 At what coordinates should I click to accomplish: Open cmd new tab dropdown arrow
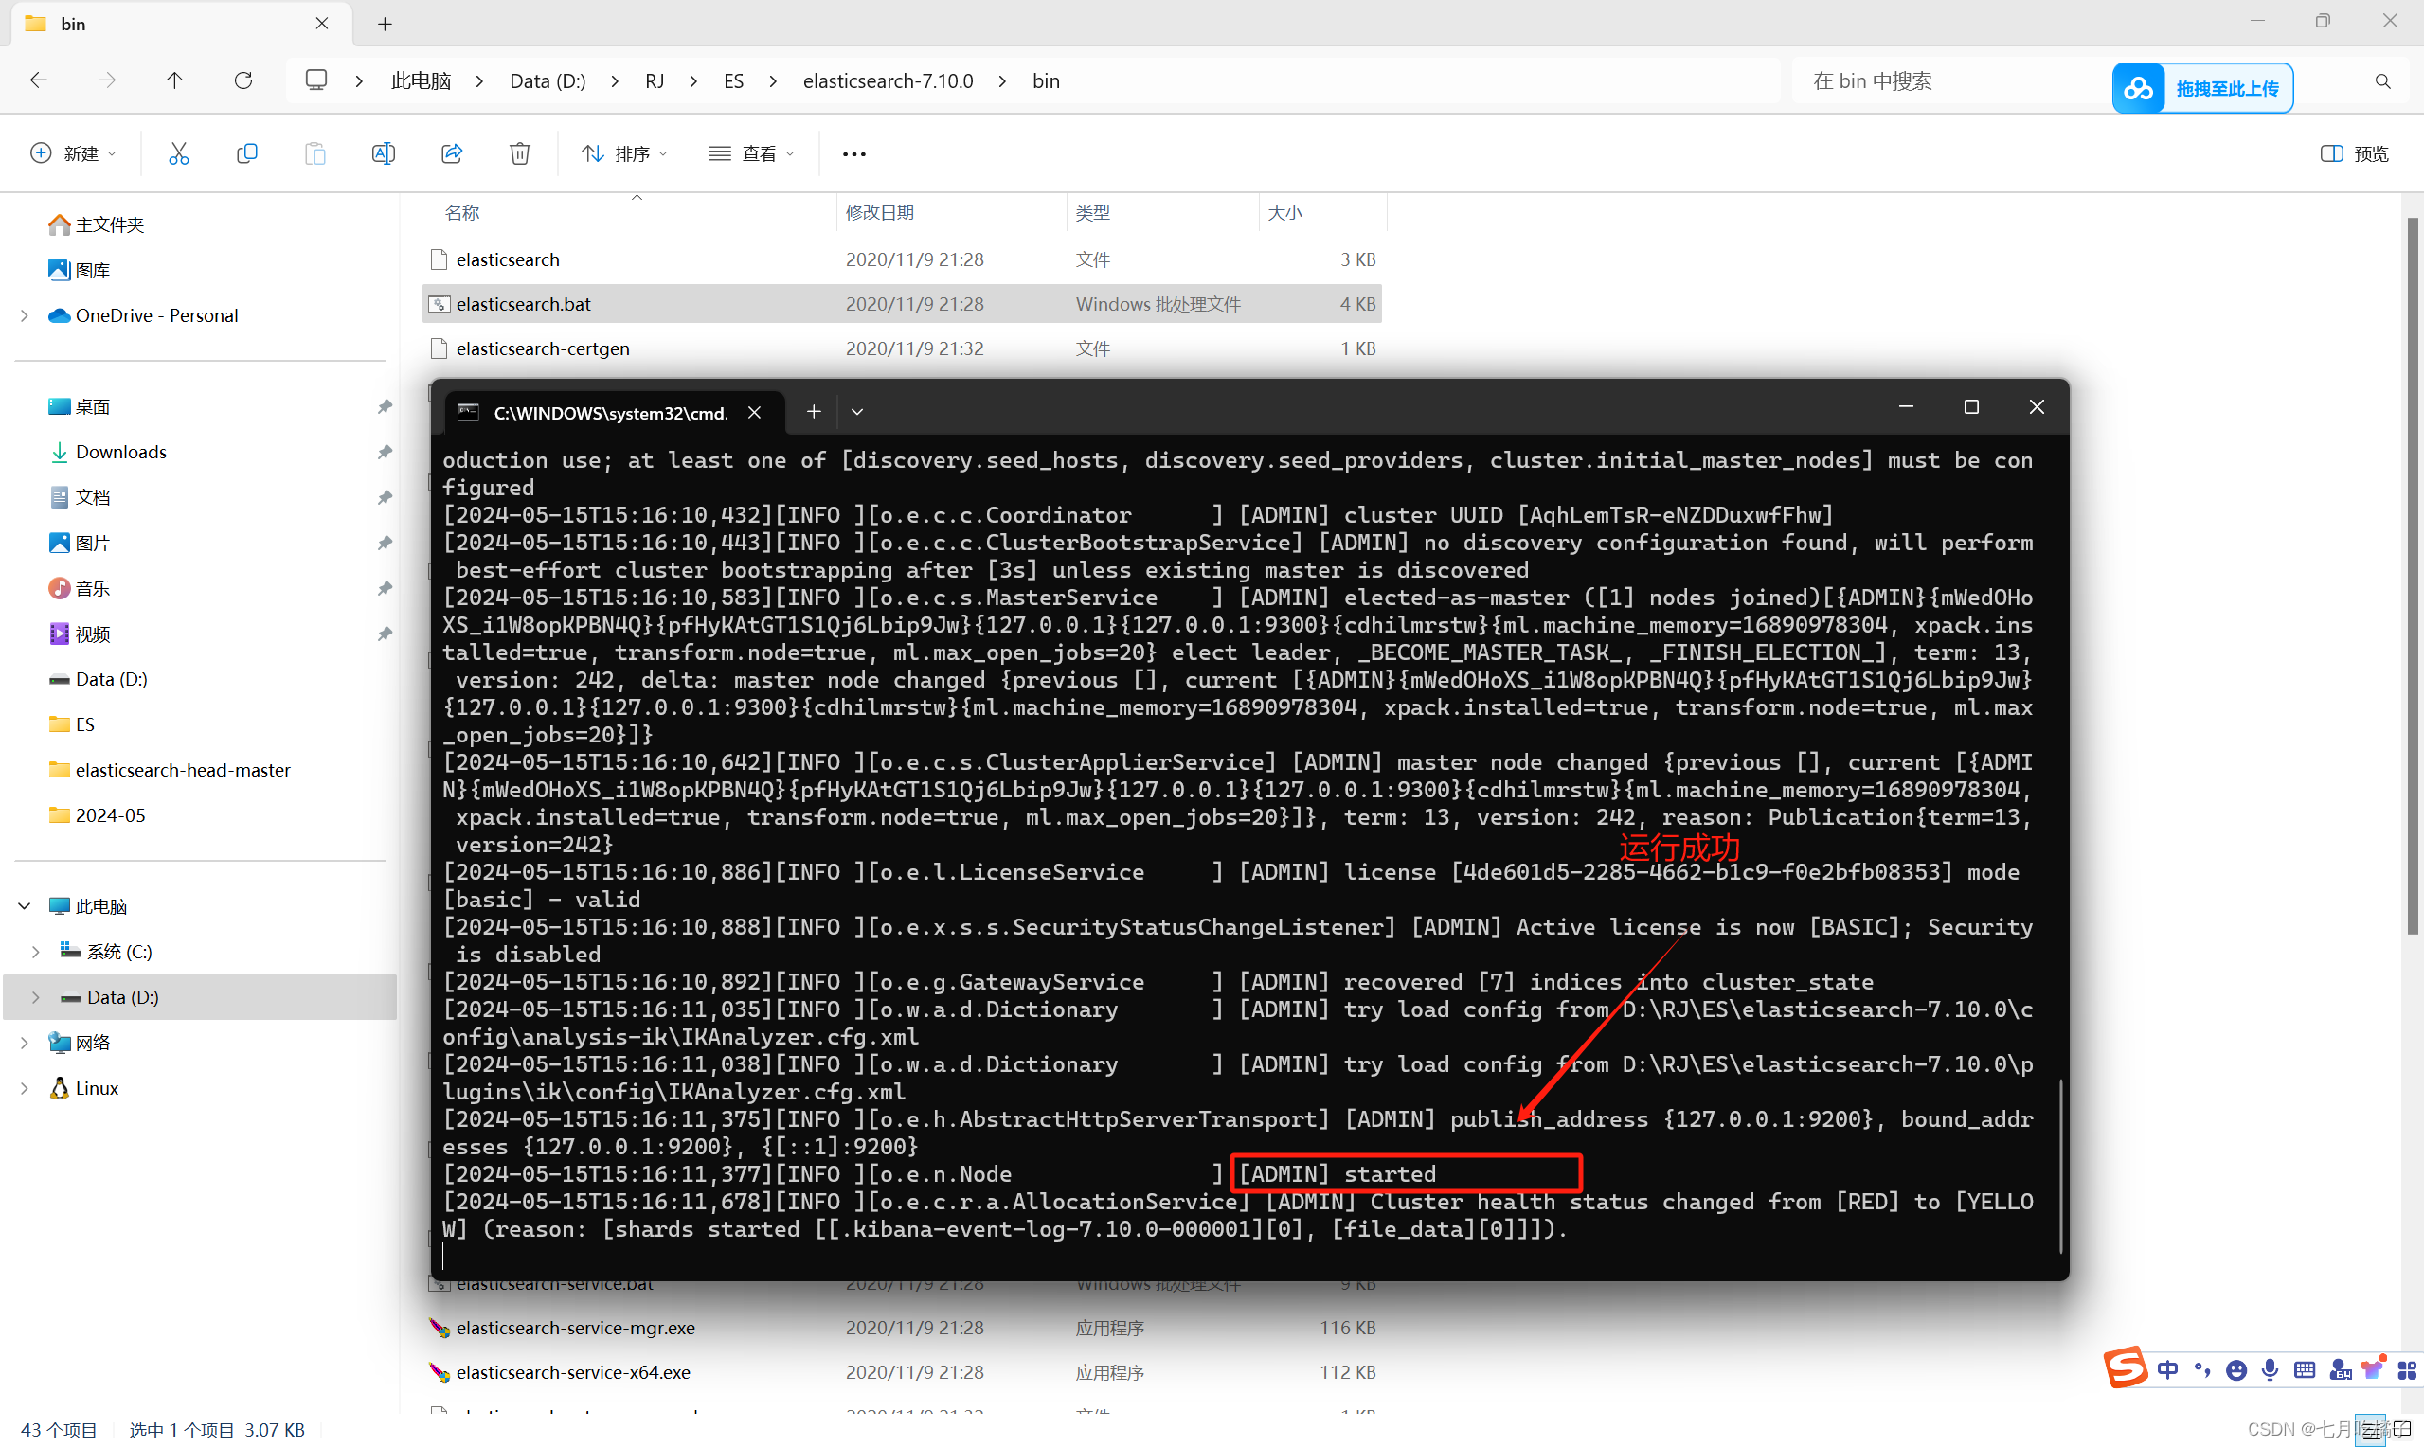857,413
